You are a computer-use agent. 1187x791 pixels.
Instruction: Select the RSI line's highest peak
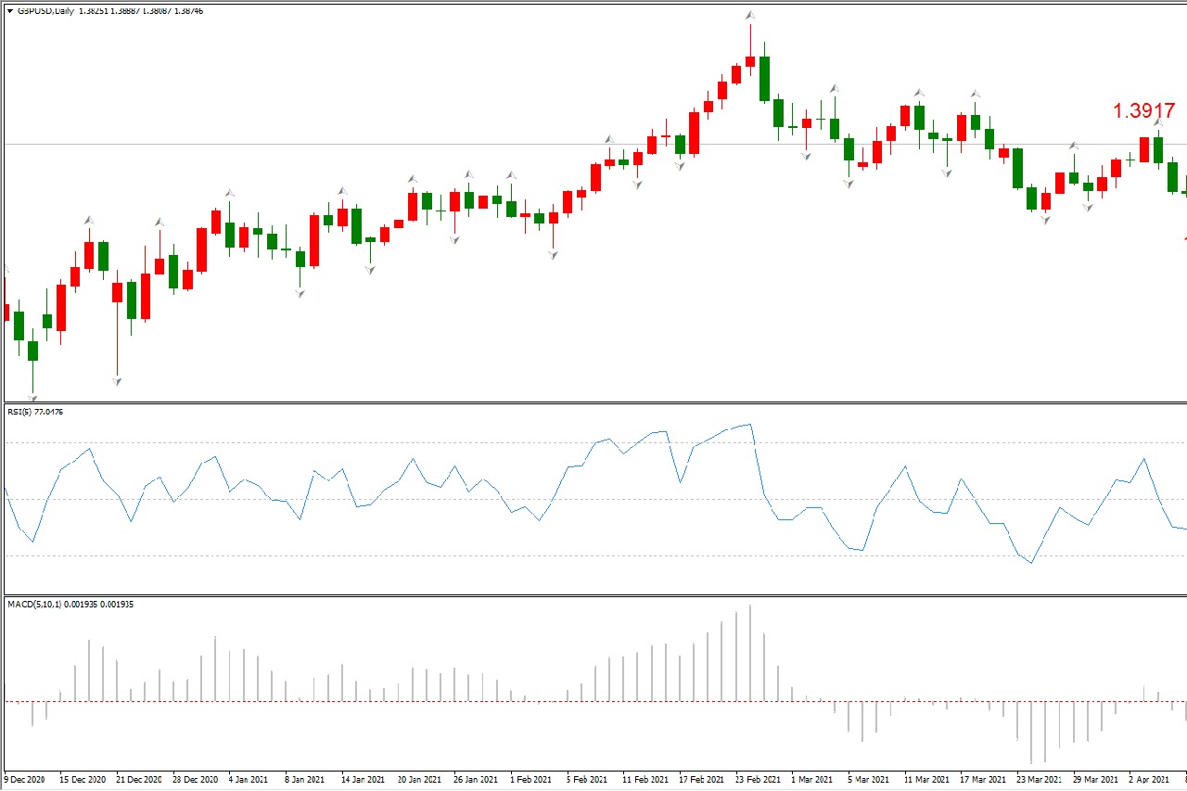(x=749, y=425)
